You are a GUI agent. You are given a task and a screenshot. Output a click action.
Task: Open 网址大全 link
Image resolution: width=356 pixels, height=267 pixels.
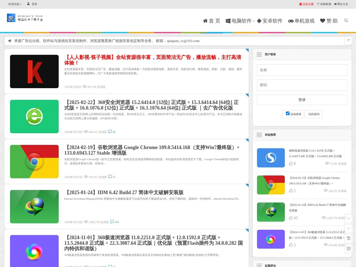tap(341, 4)
